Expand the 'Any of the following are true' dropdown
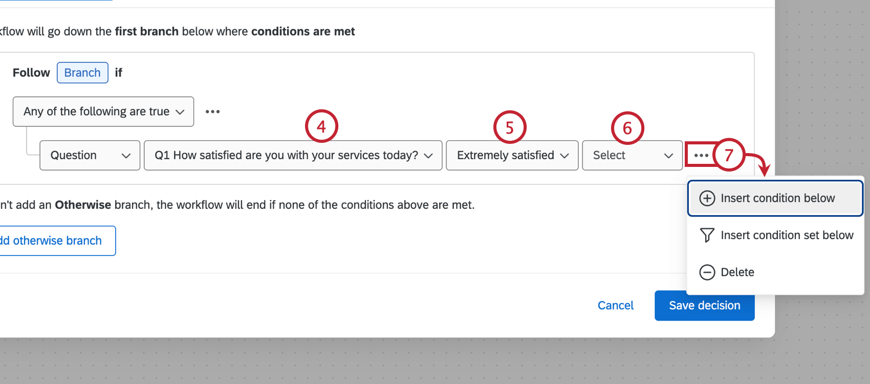The width and height of the screenshot is (870, 384). click(102, 112)
